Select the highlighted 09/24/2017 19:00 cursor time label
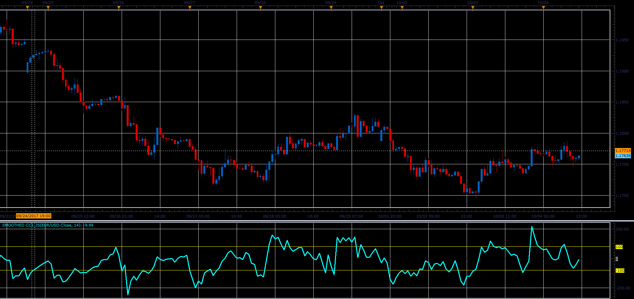Image resolution: width=634 pixels, height=299 pixels. coord(34,216)
